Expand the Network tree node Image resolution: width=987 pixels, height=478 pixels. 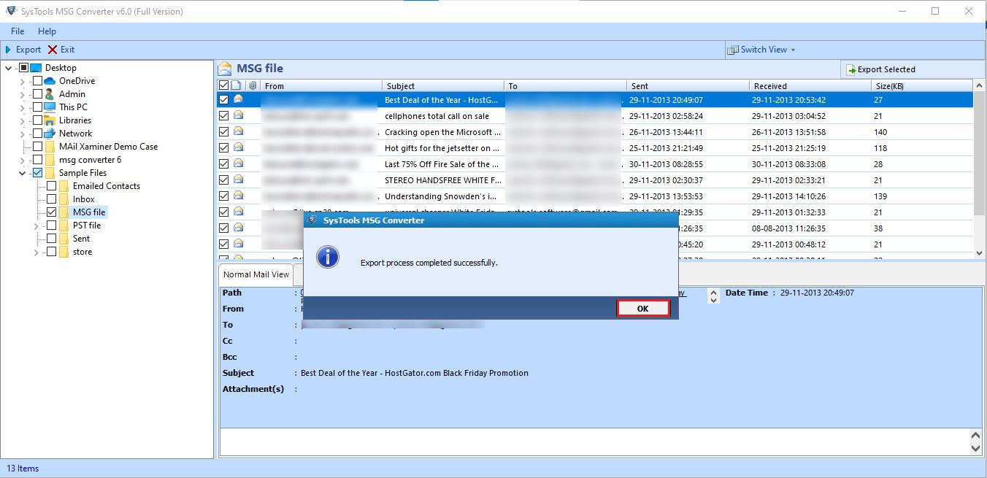pyautogui.click(x=23, y=134)
